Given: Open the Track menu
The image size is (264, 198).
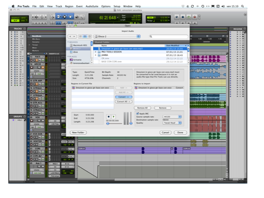Looking at the screenshot, I should pyautogui.click(x=59, y=6).
